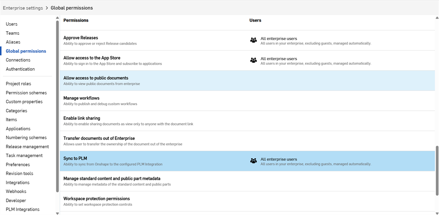
Task: Open the Teams settings page
Action: point(13,33)
